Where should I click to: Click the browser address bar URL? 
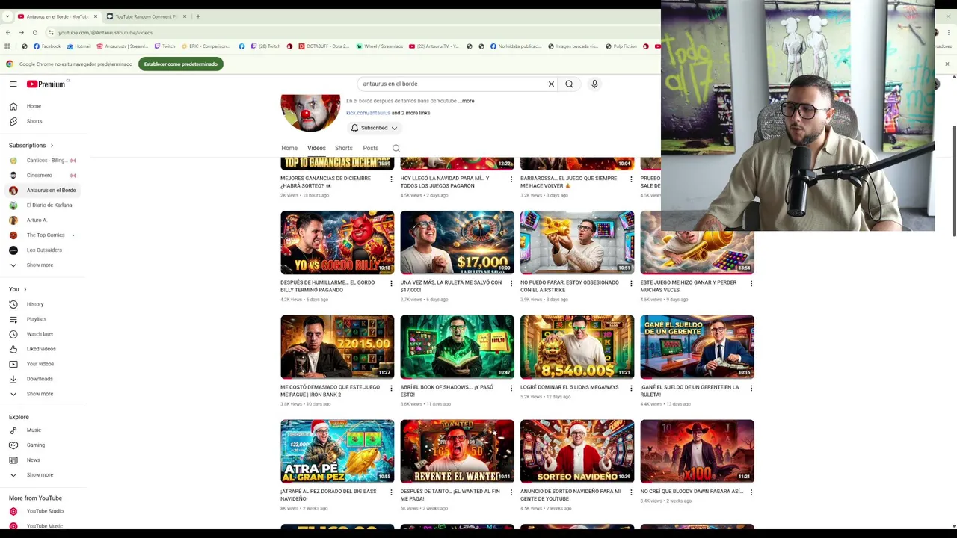(105, 32)
